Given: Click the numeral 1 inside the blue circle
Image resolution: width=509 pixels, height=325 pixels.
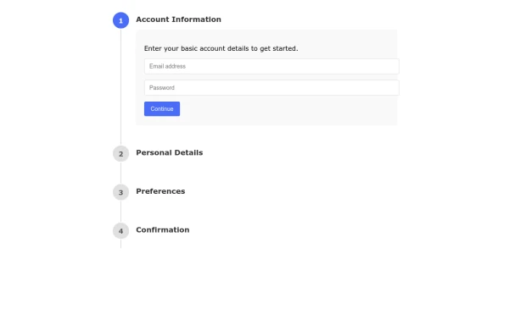Looking at the screenshot, I should 120,20.
